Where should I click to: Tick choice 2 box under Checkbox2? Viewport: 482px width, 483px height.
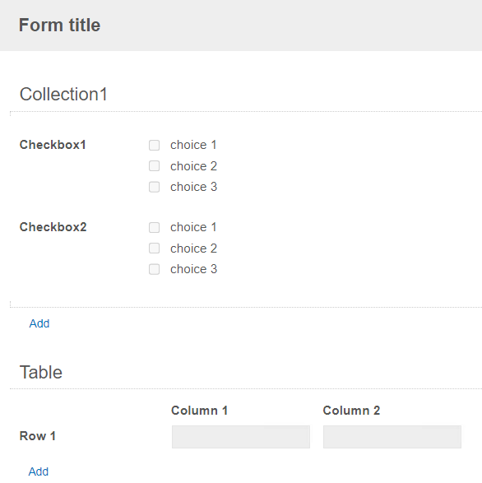(154, 248)
